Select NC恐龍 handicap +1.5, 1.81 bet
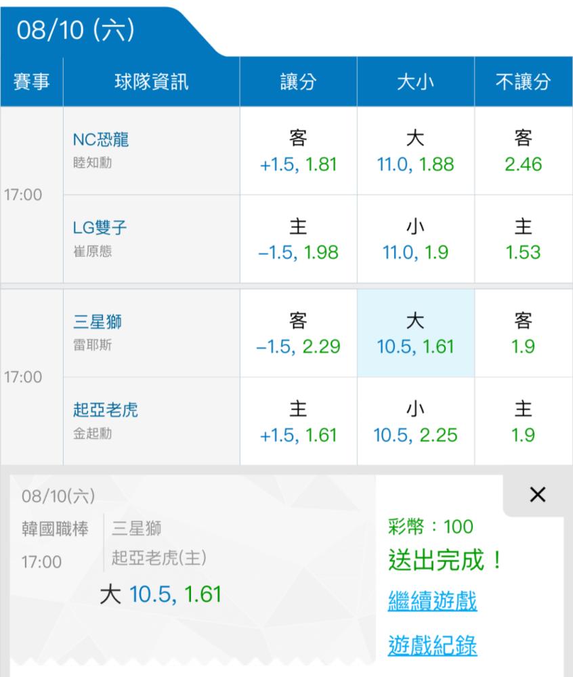The width and height of the screenshot is (573, 677). pos(299,151)
